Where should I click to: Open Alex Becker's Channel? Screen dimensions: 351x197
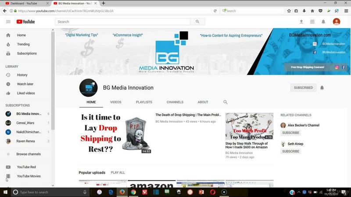click(x=303, y=125)
